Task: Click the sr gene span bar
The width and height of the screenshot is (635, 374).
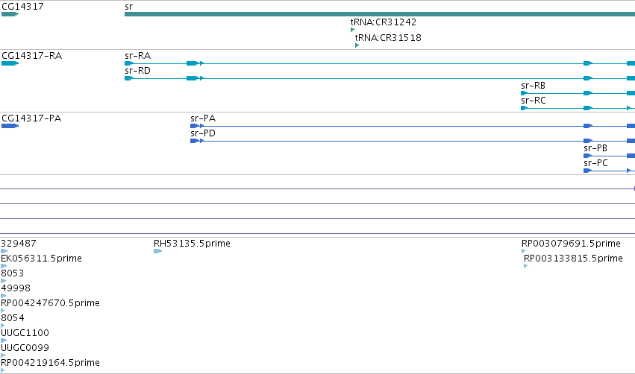Action: coord(380,14)
